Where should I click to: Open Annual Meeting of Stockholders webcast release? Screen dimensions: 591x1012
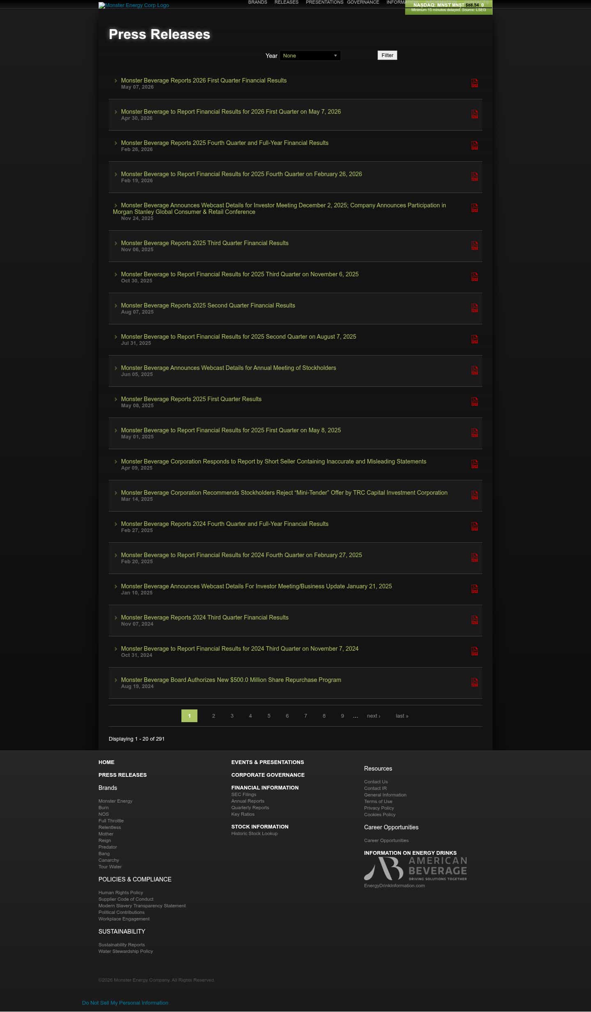click(228, 368)
